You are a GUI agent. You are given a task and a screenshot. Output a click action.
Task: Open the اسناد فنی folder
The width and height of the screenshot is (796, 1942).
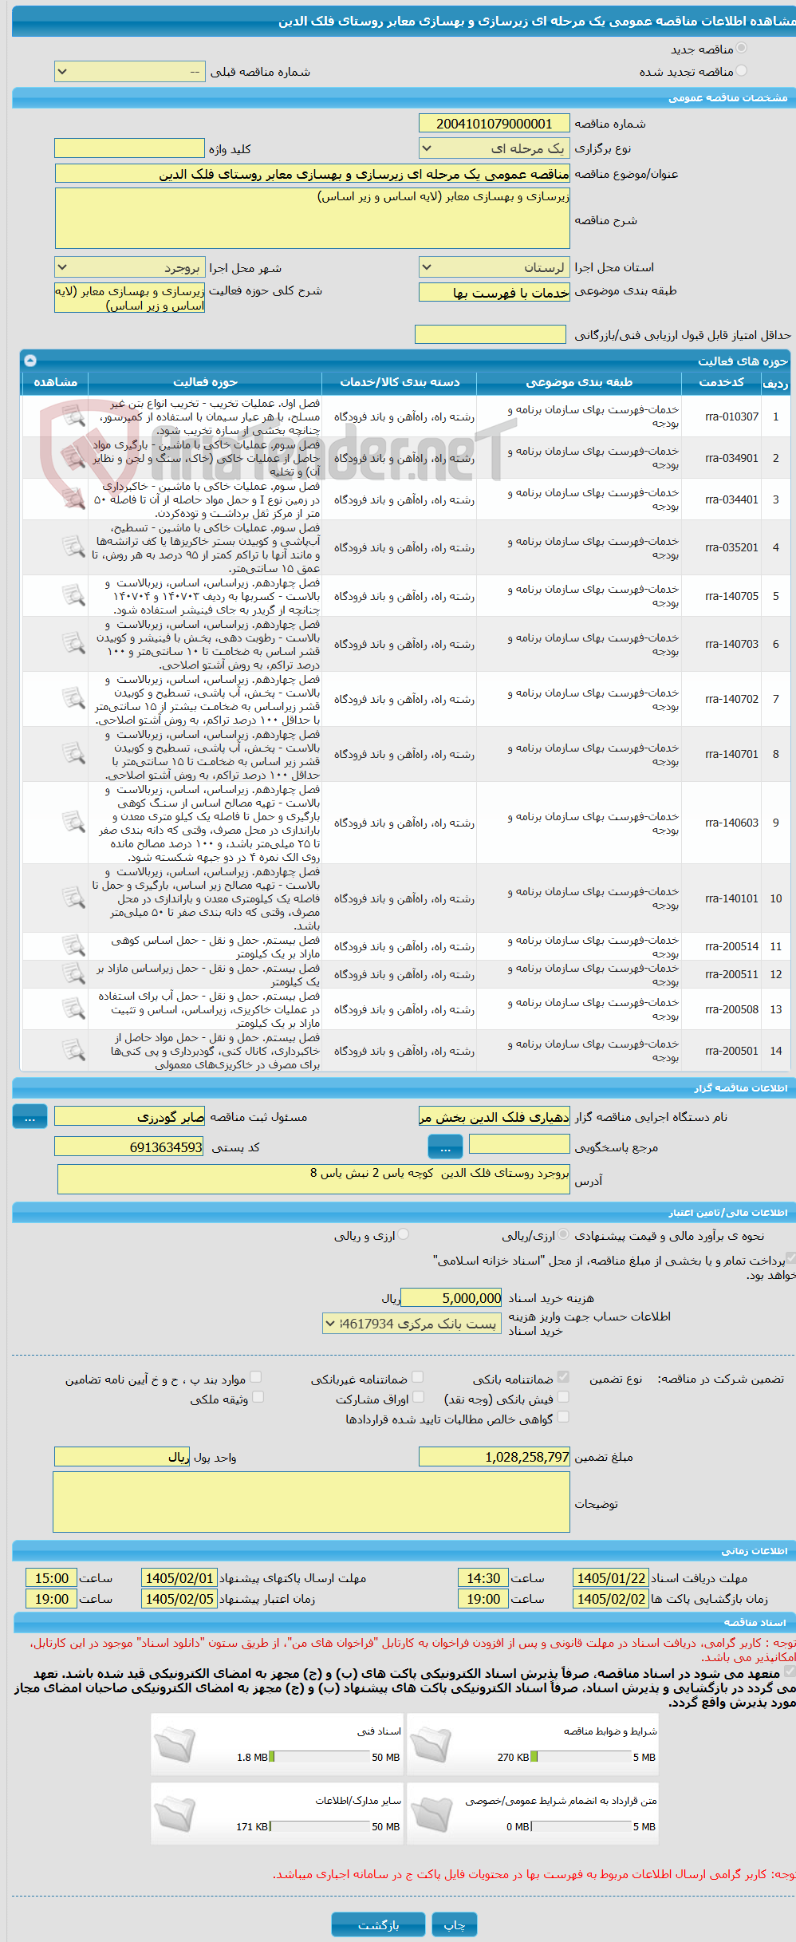pyautogui.click(x=175, y=1744)
